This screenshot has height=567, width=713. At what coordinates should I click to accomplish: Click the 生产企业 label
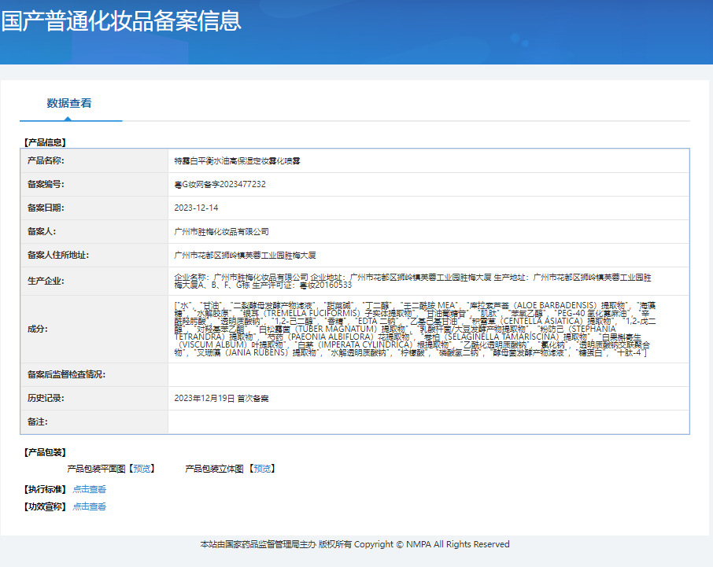[46, 281]
